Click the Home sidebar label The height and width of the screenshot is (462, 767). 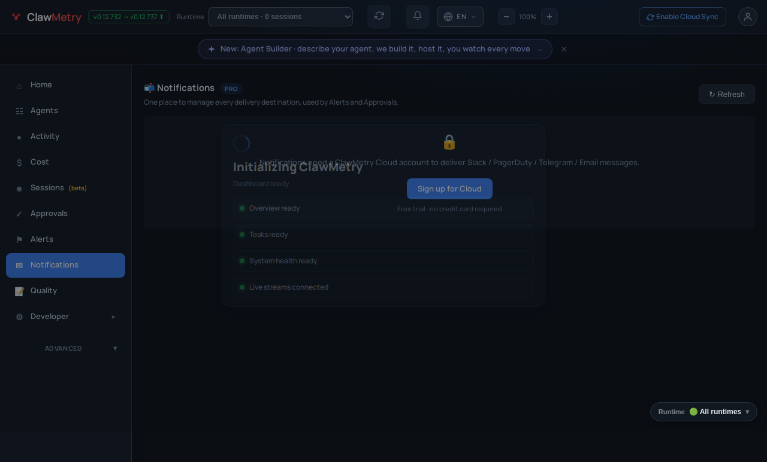(x=41, y=85)
